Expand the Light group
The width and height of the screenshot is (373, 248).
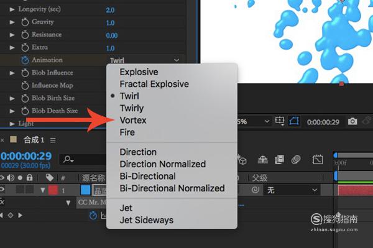point(12,124)
